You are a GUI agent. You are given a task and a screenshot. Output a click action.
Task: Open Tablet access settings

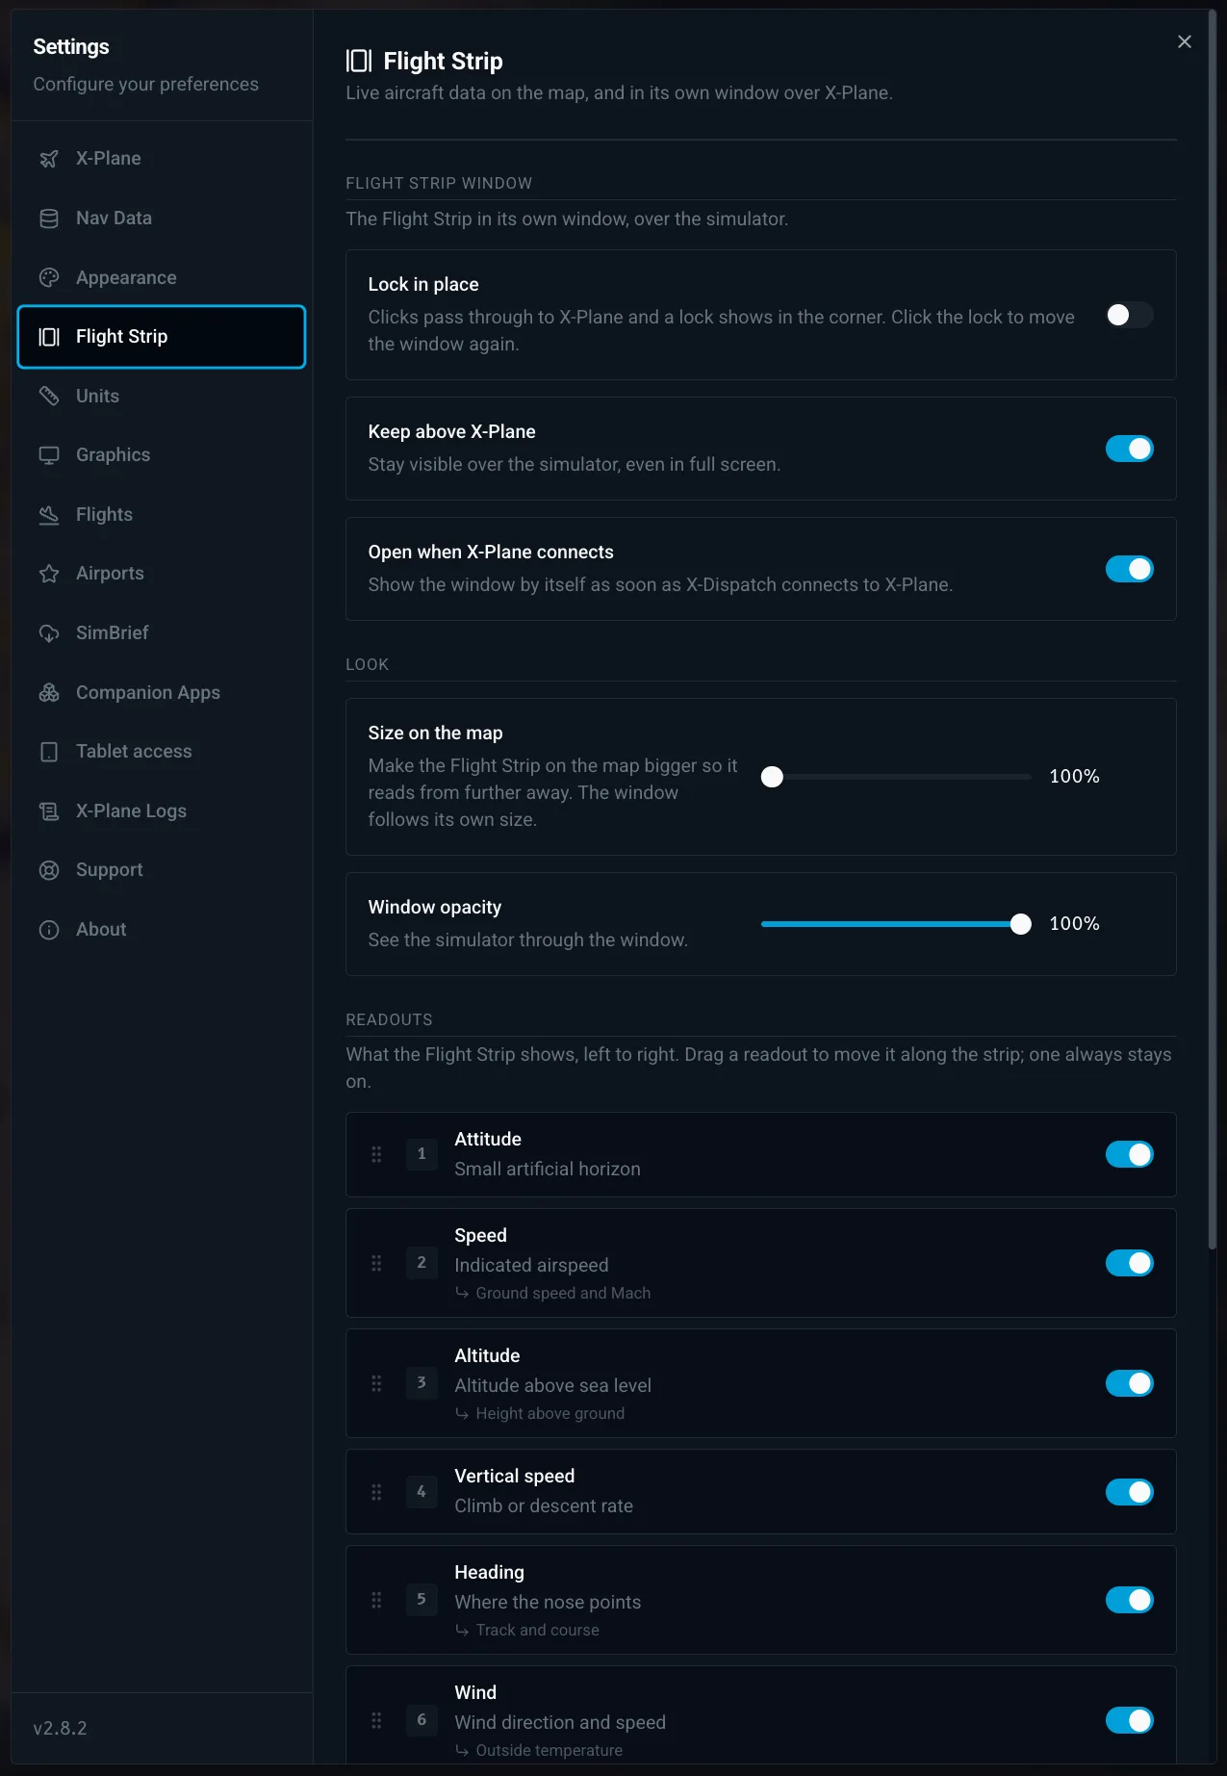(162, 752)
